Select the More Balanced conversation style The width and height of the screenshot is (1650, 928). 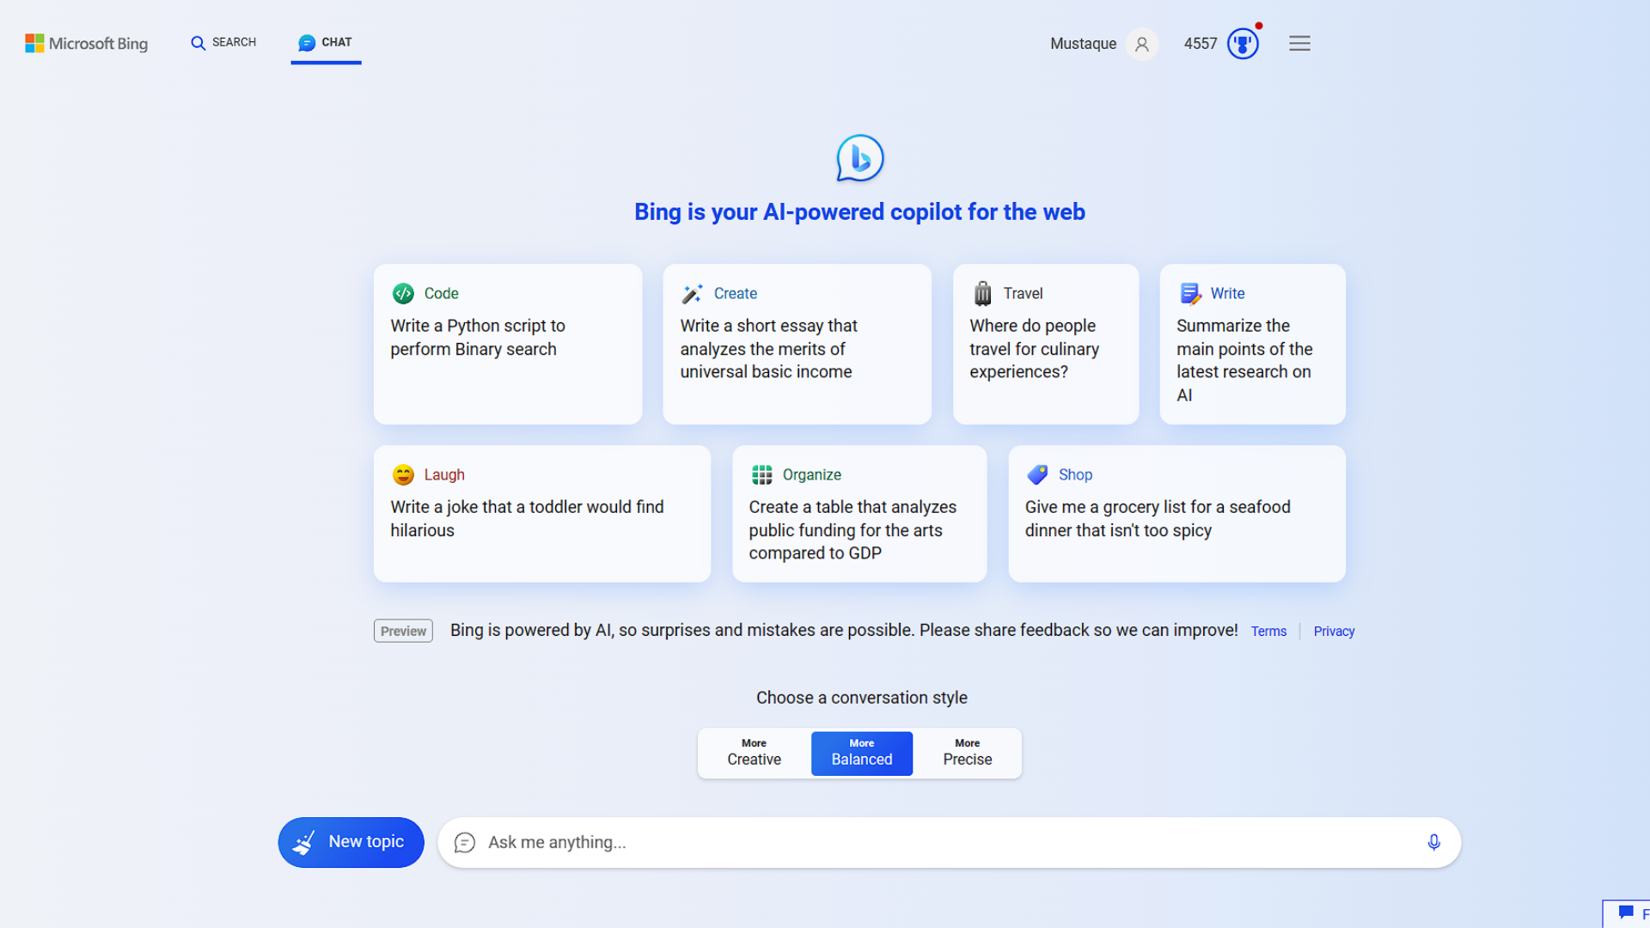coord(861,753)
